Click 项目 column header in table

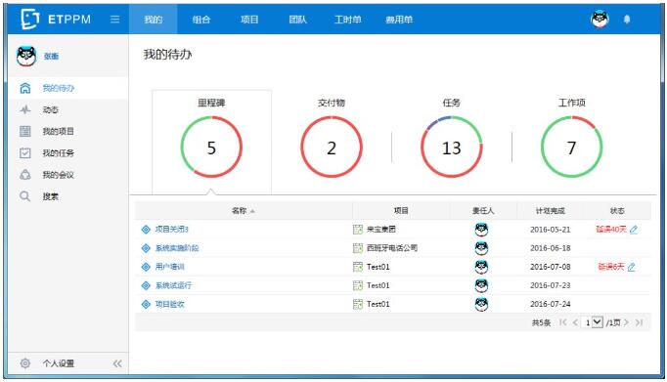pos(401,210)
